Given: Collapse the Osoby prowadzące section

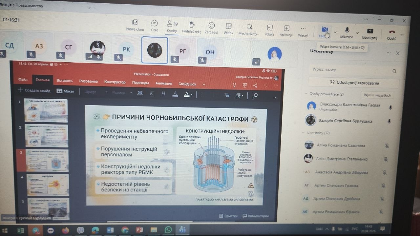Looking at the screenshot, I should (306, 94).
